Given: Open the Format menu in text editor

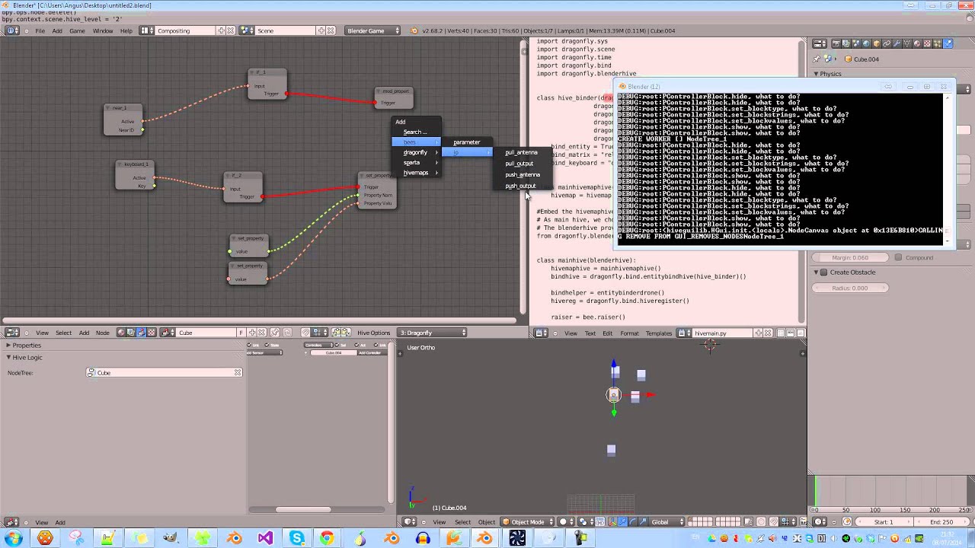Looking at the screenshot, I should click(629, 333).
